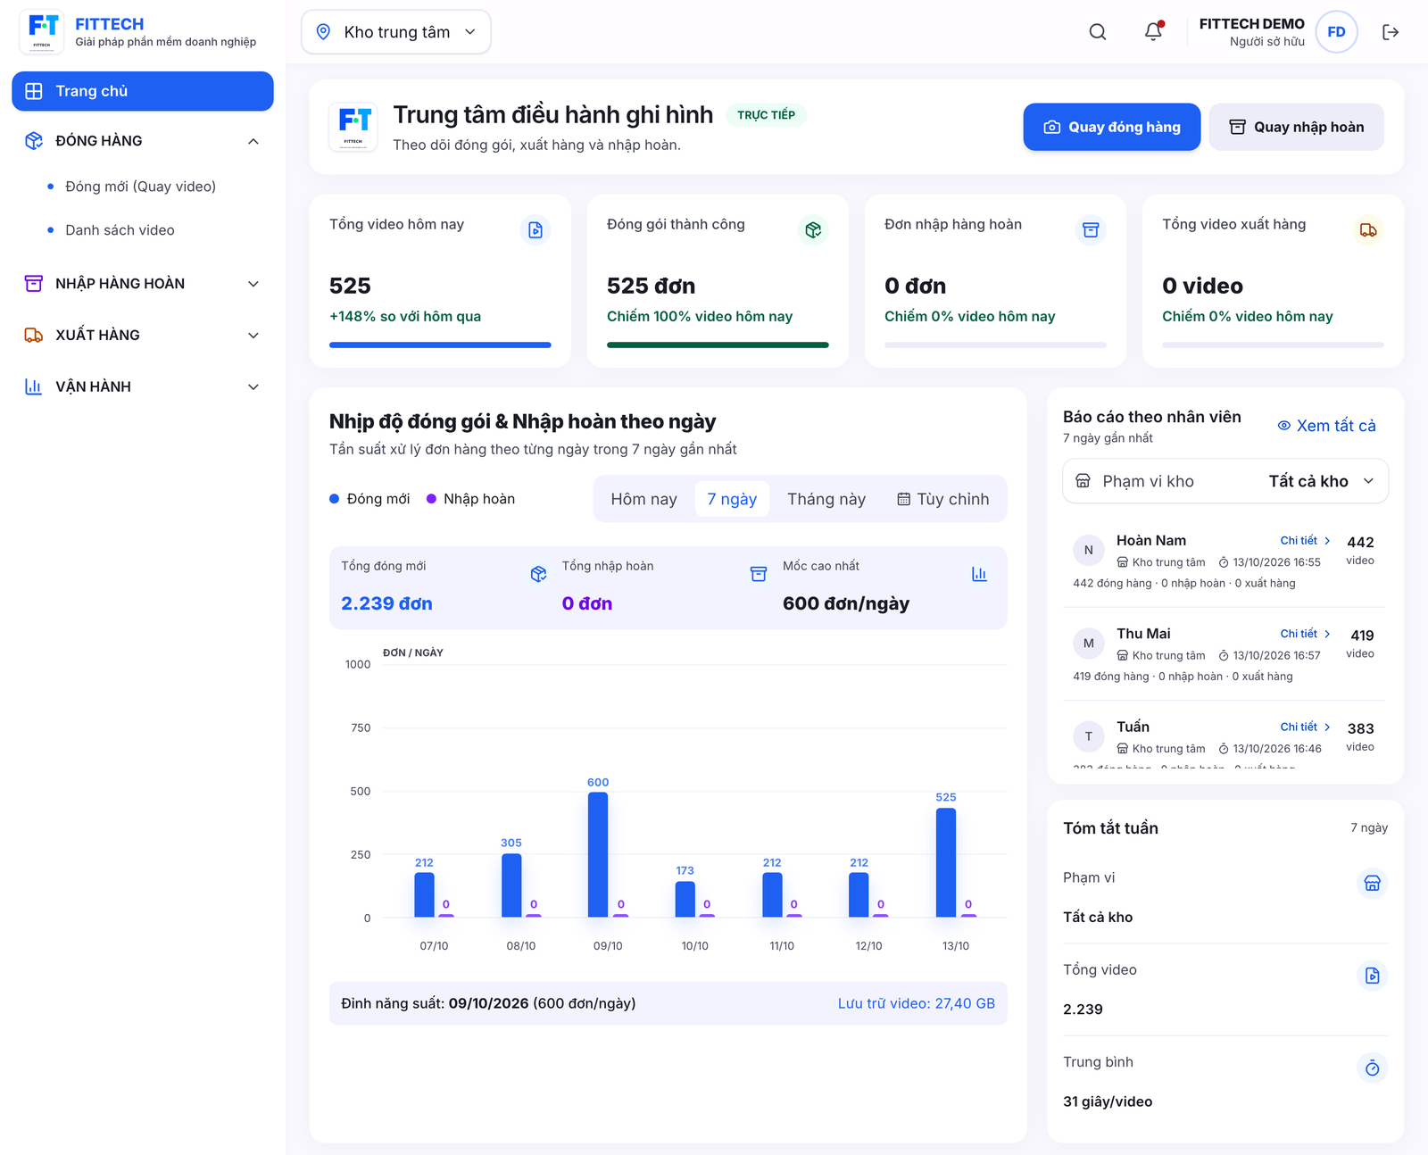Click the Quay đóng hàng button
This screenshot has width=1428, height=1155.
point(1111,127)
